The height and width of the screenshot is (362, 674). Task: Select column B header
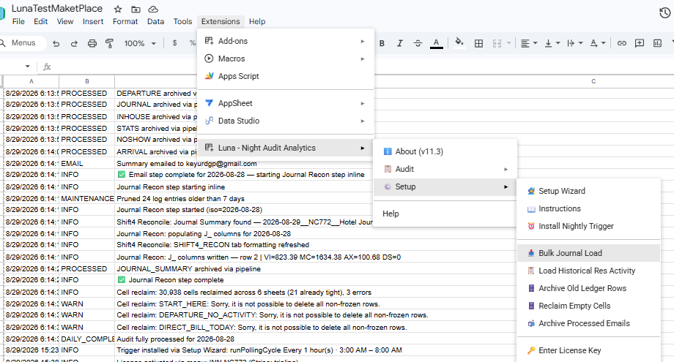point(87,81)
